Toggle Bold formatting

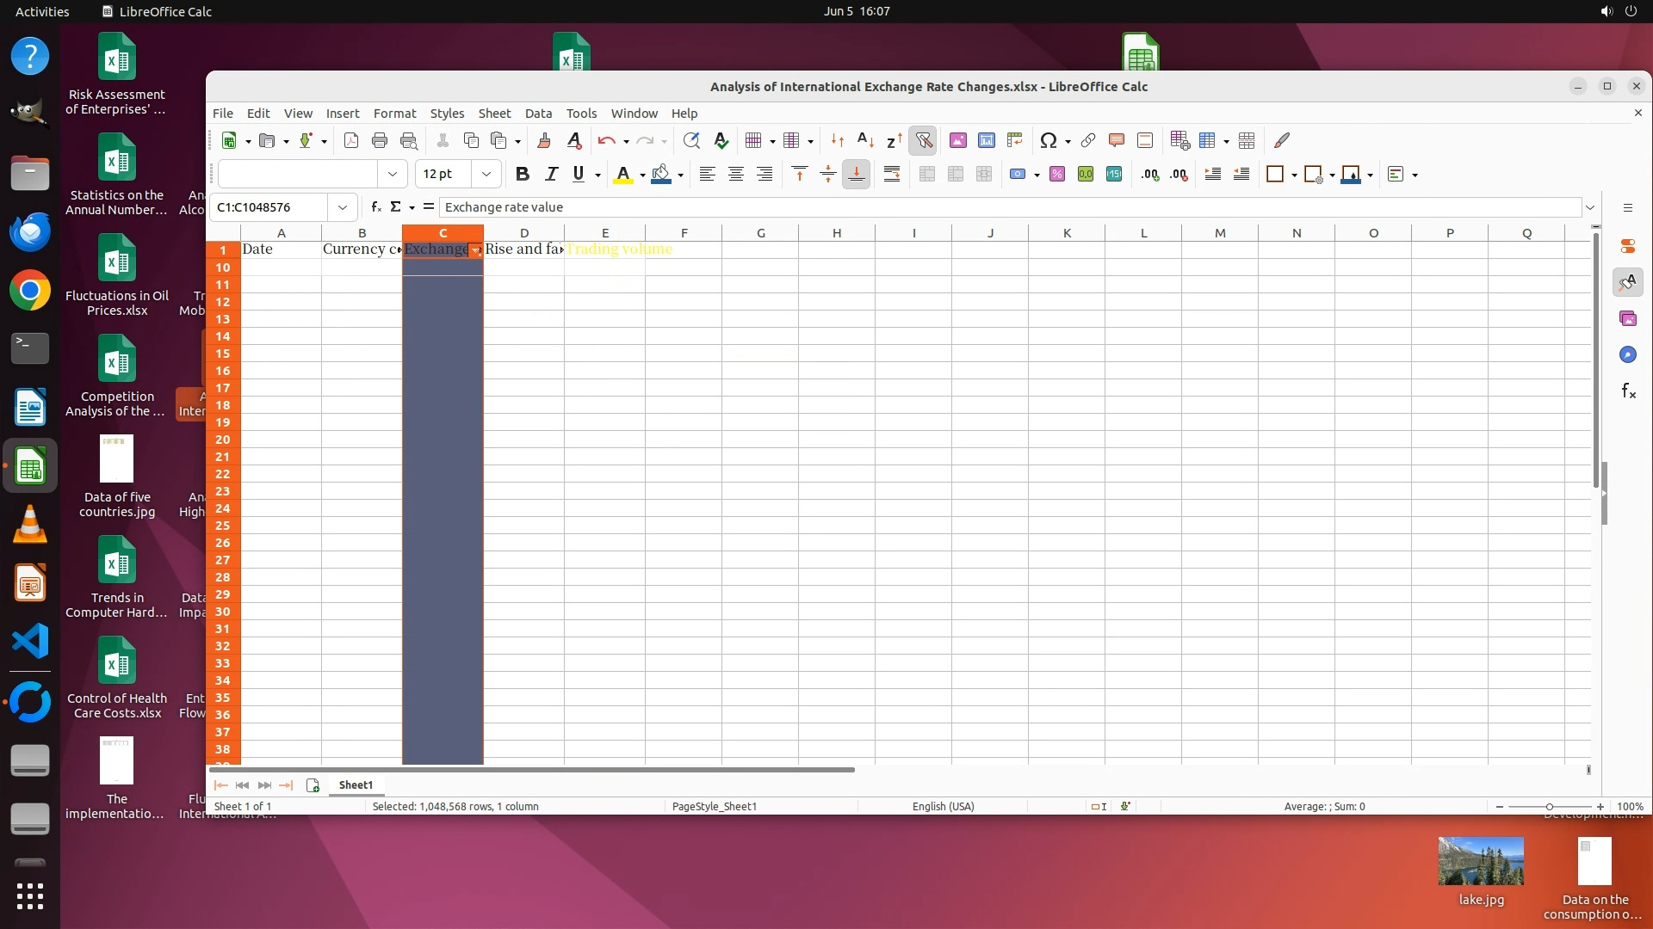[522, 175]
